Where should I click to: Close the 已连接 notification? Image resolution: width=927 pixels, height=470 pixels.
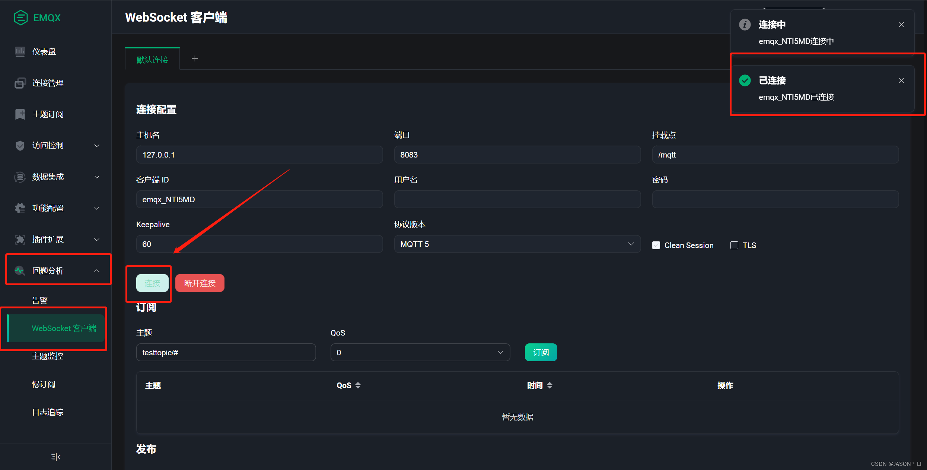[901, 80]
